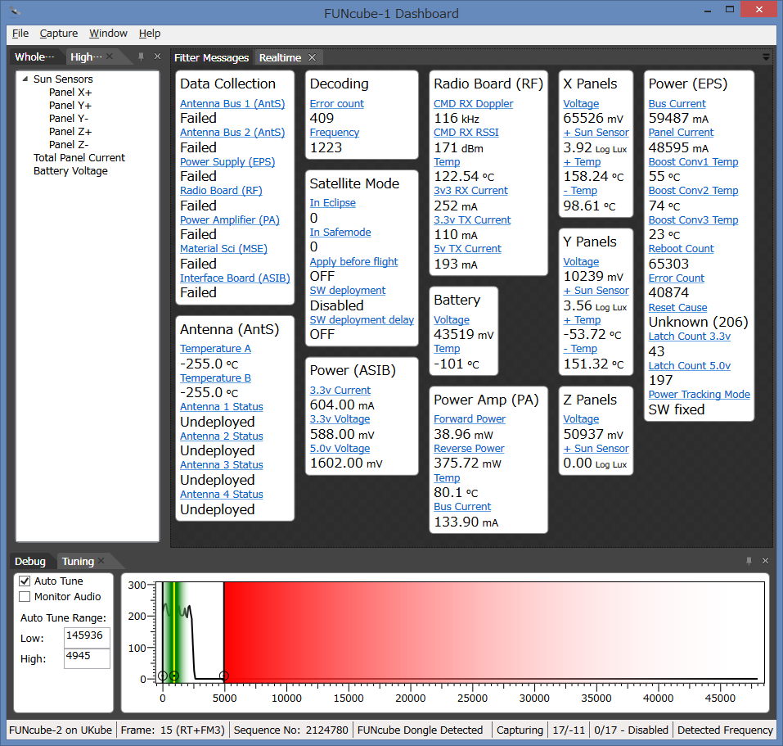The width and height of the screenshot is (783, 746).
Task: Toggle the Auto Tune checkbox
Action: 25,581
